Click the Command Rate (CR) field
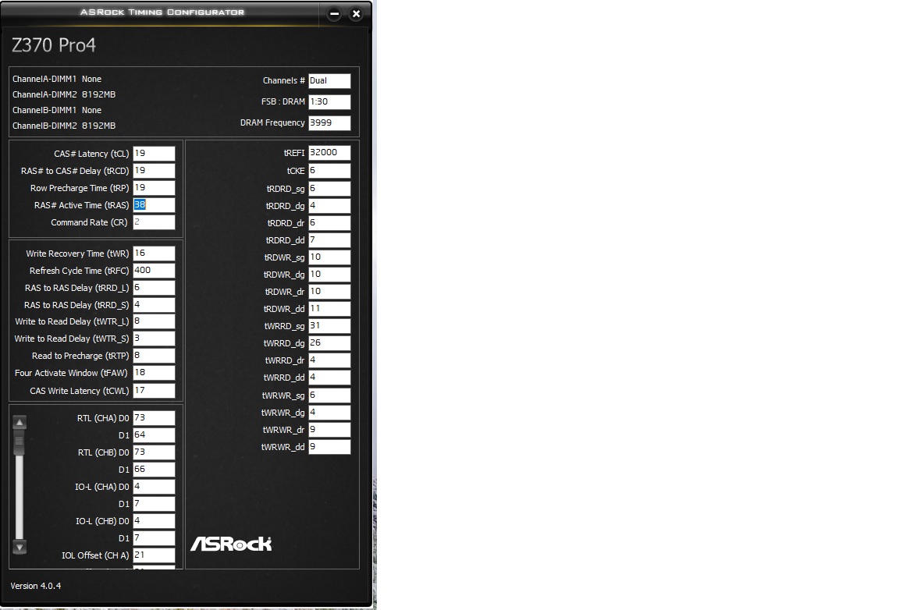 click(x=154, y=222)
